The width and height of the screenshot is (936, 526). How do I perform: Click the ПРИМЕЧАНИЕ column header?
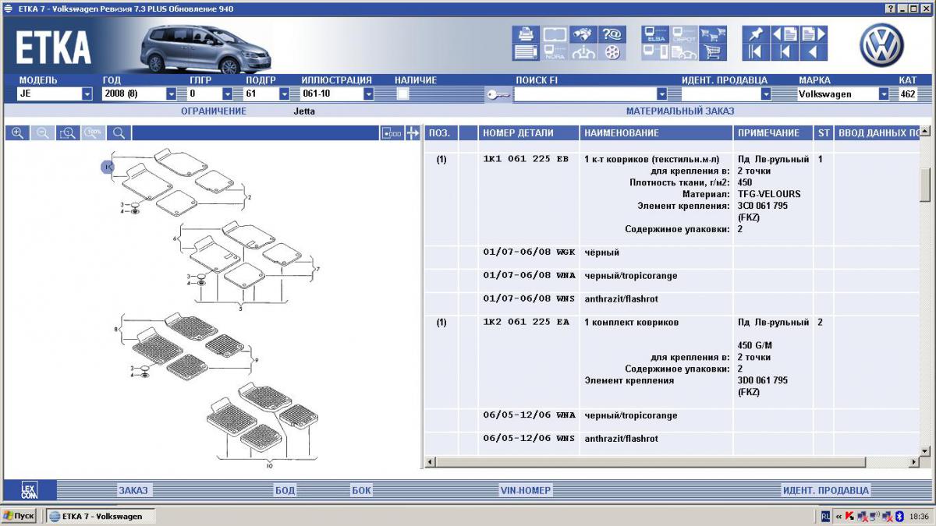pos(774,133)
